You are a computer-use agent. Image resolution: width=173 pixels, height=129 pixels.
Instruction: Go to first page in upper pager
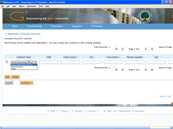(x=117, y=49)
